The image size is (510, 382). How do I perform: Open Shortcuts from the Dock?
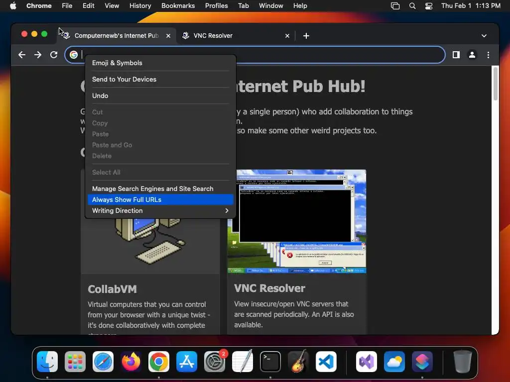point(422,362)
